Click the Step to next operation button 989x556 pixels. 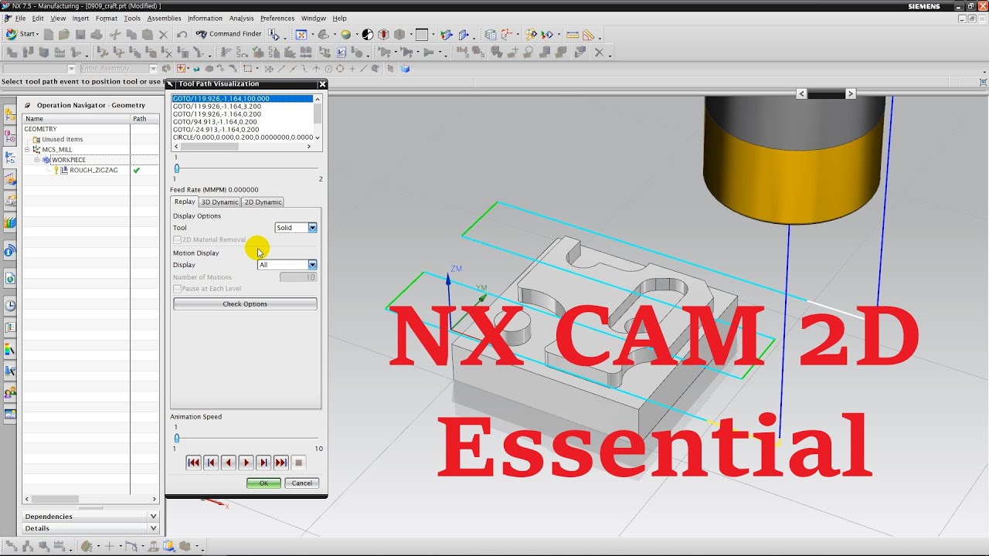click(x=263, y=463)
